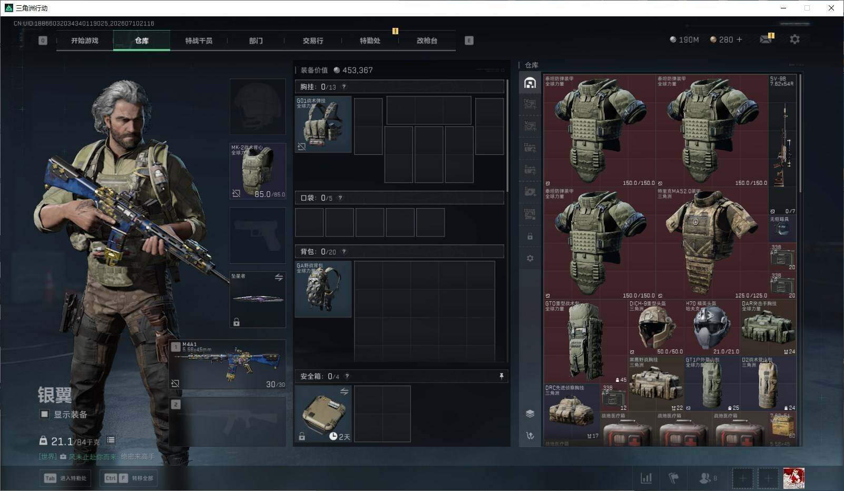Go to the 交易行 tab
The image size is (844, 491).
pos(313,41)
